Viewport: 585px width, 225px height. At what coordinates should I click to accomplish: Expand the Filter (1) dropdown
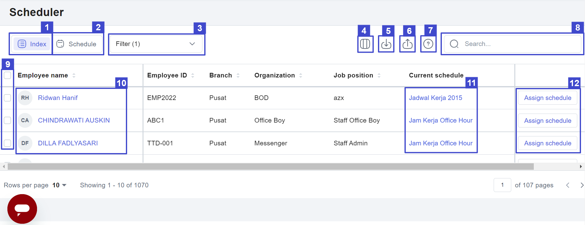coord(156,44)
